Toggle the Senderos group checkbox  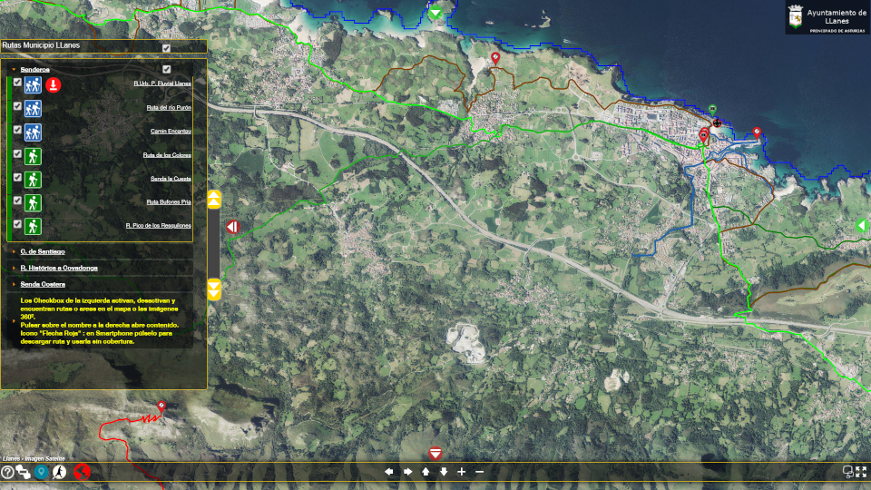click(166, 70)
